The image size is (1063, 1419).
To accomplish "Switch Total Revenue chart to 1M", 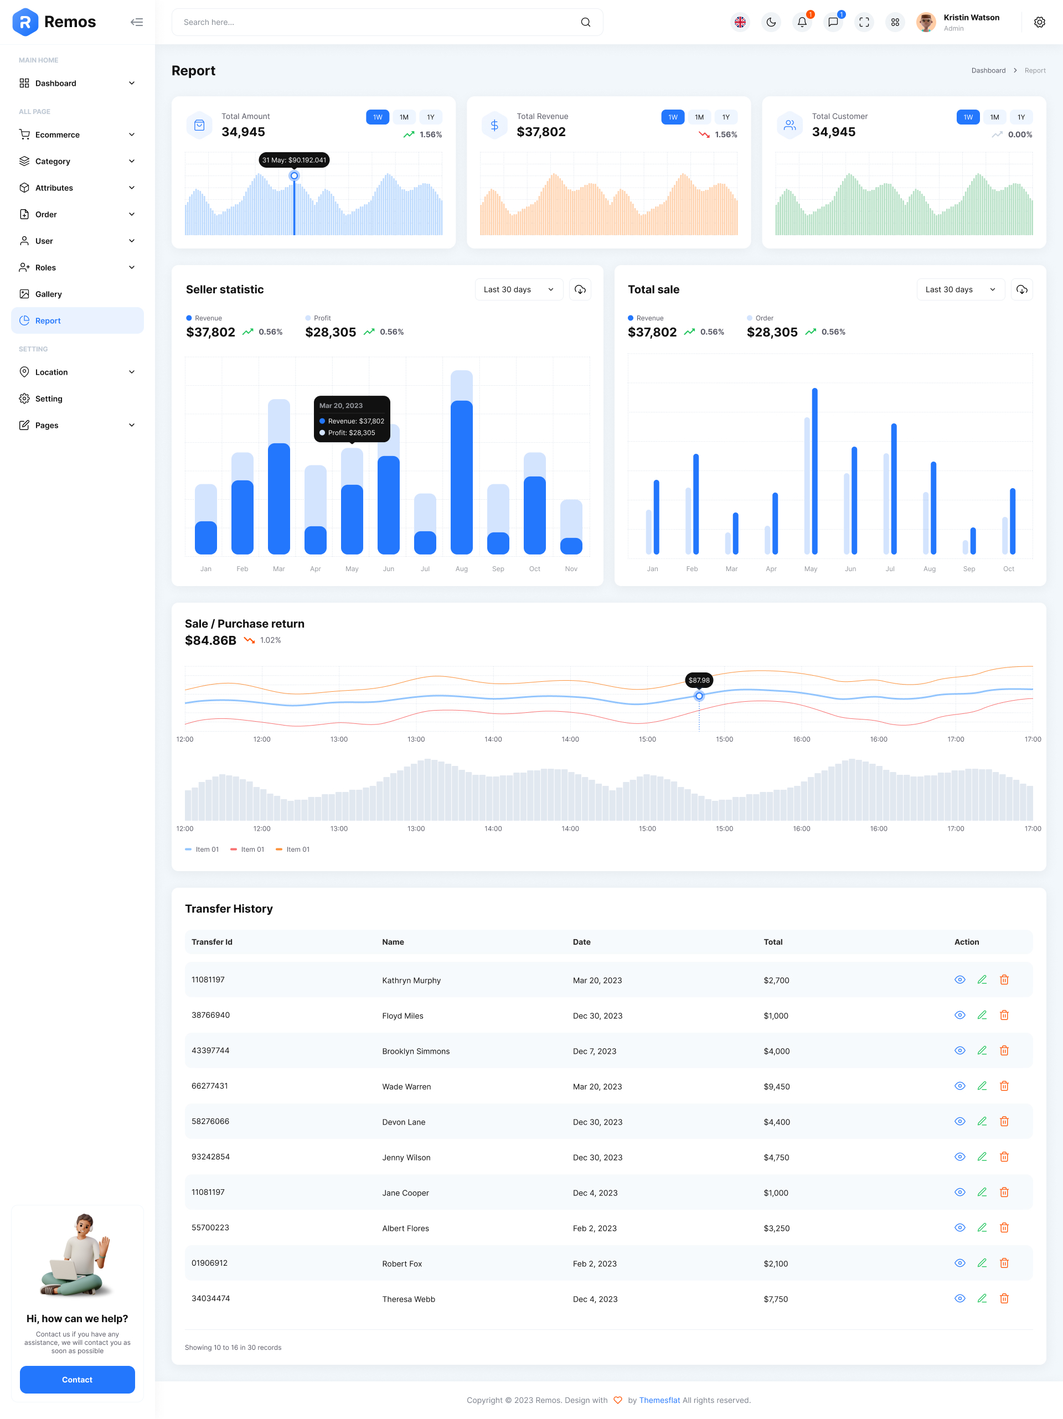I will coord(699,117).
